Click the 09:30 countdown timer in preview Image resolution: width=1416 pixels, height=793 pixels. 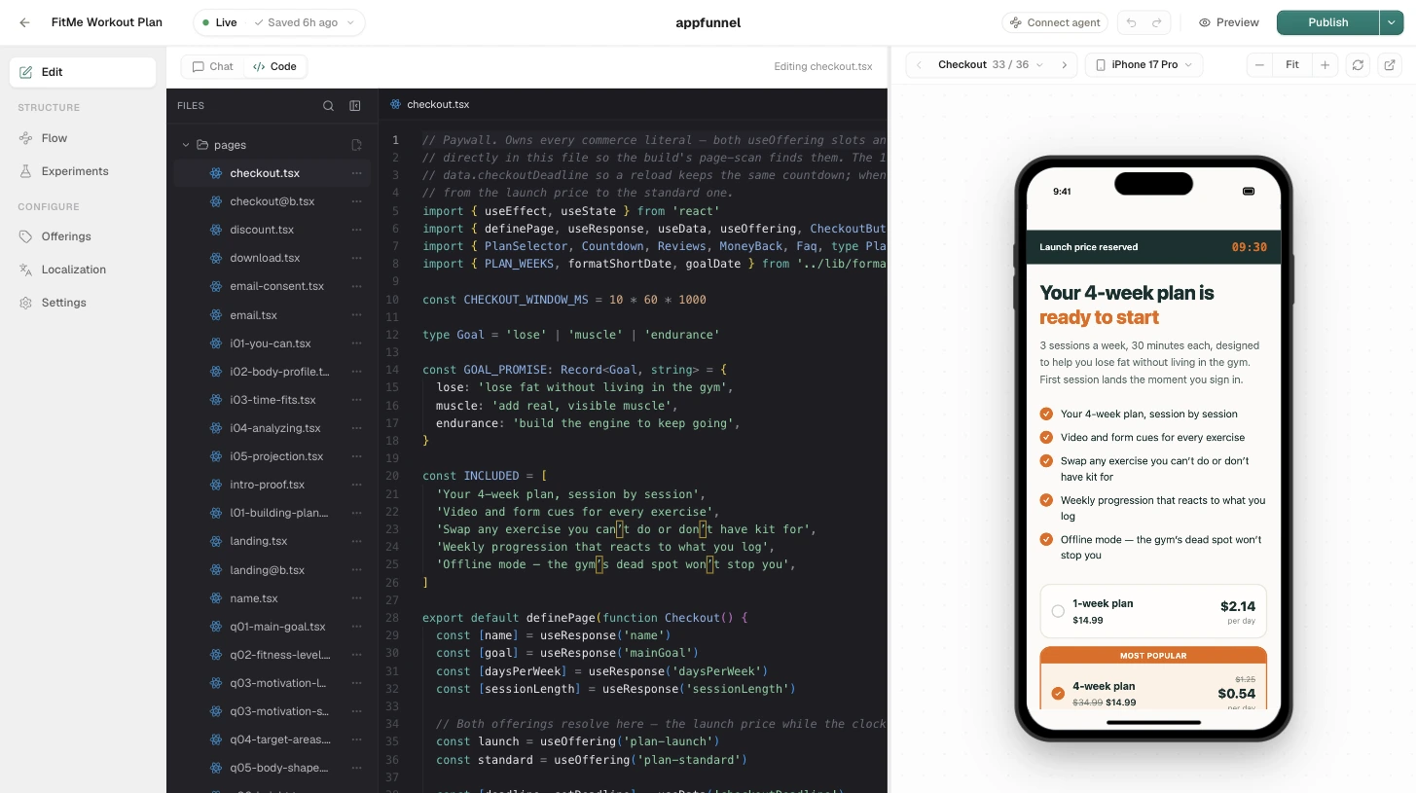(1249, 247)
